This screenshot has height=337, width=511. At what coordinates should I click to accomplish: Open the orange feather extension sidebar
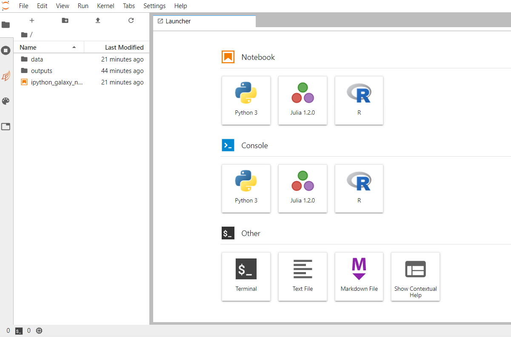click(x=6, y=76)
